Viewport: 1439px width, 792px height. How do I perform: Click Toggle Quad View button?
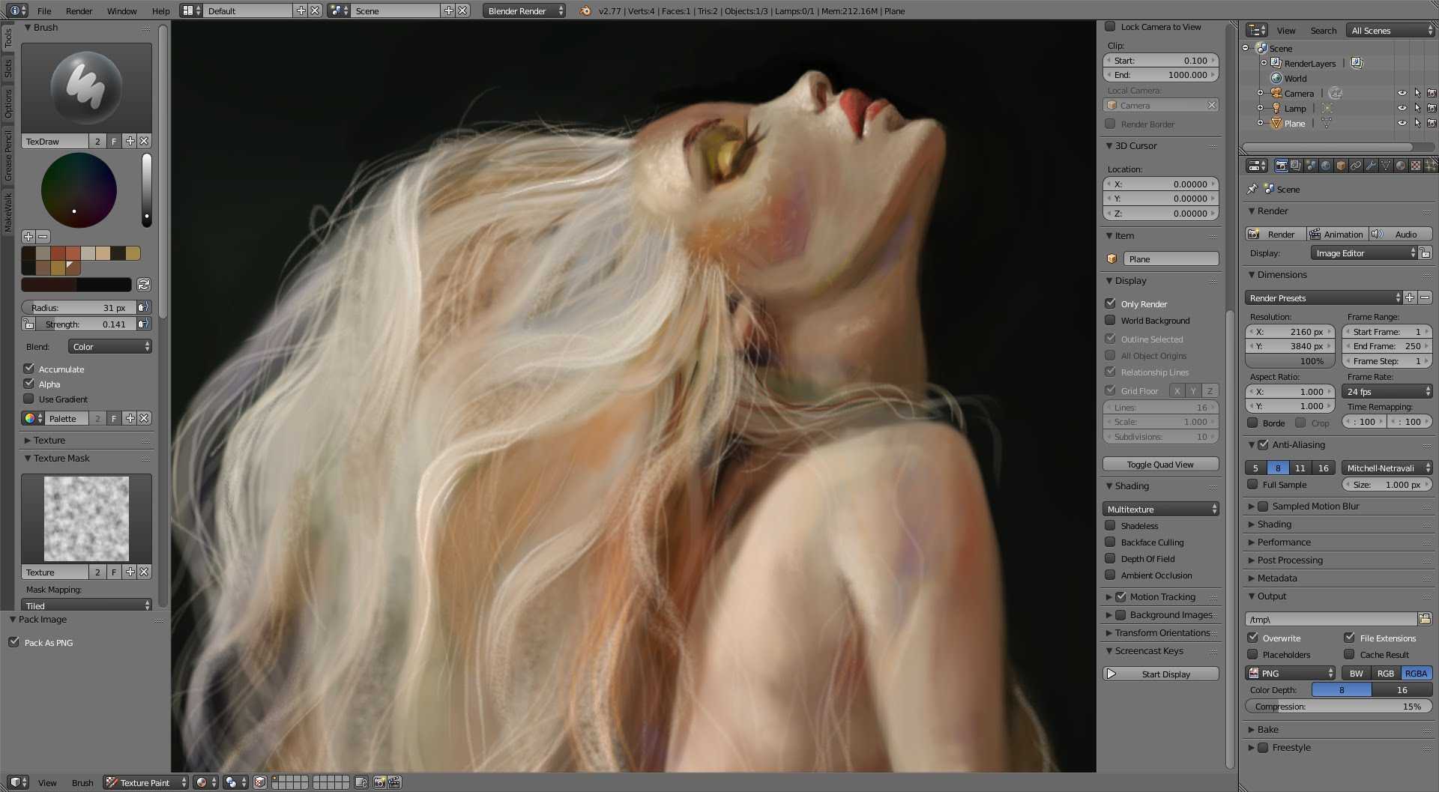[1161, 464]
